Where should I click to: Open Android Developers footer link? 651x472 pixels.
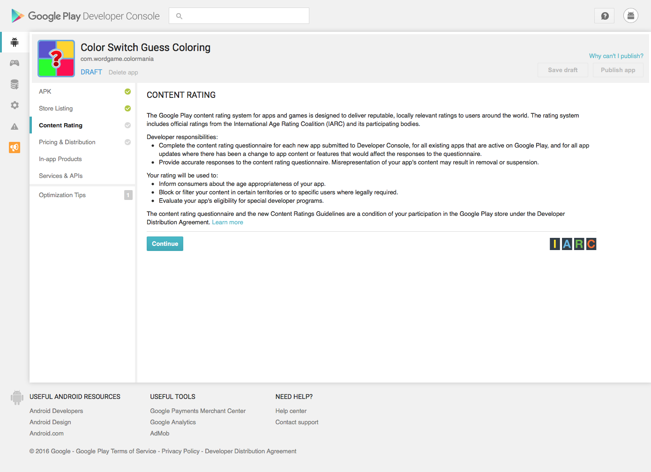(56, 411)
